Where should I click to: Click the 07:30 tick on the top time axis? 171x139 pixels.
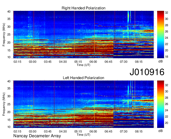123,62
